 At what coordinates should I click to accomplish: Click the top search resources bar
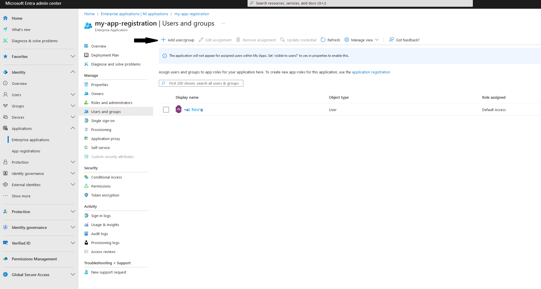pos(360,3)
